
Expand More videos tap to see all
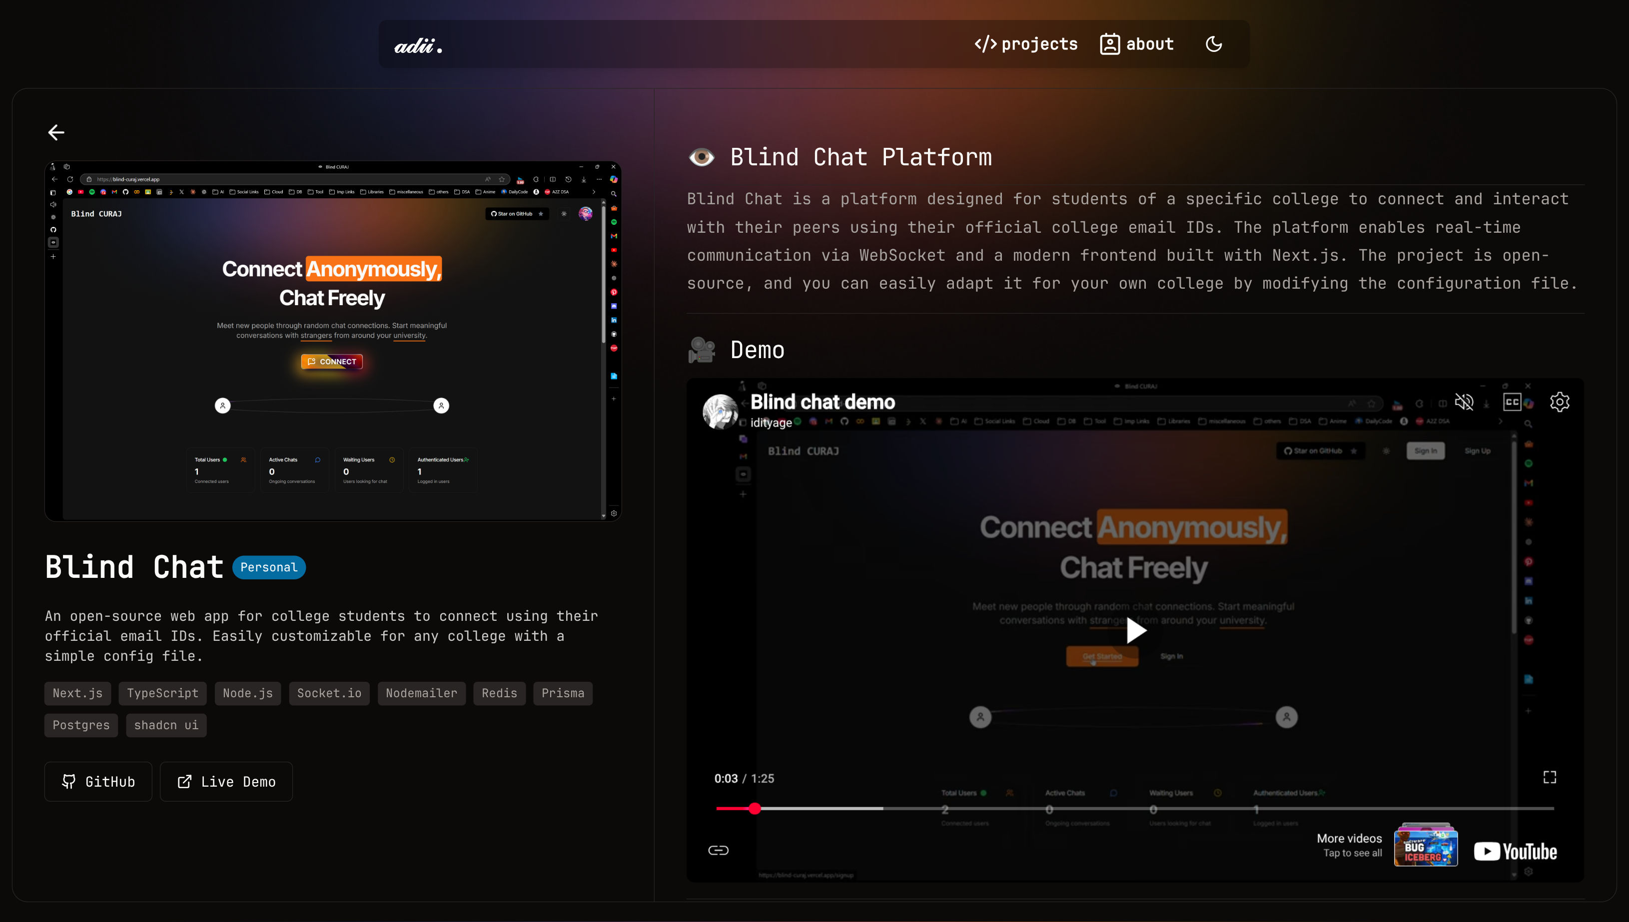point(1349,845)
